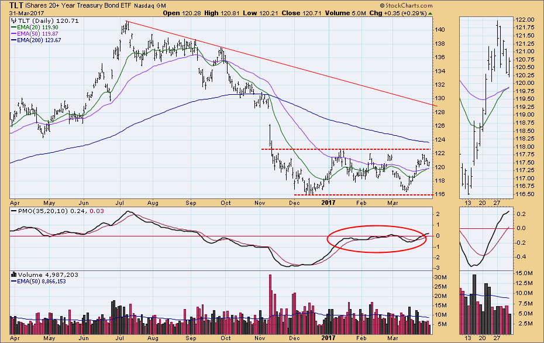
Task: Click the High 120.81 value
Action: (222, 13)
